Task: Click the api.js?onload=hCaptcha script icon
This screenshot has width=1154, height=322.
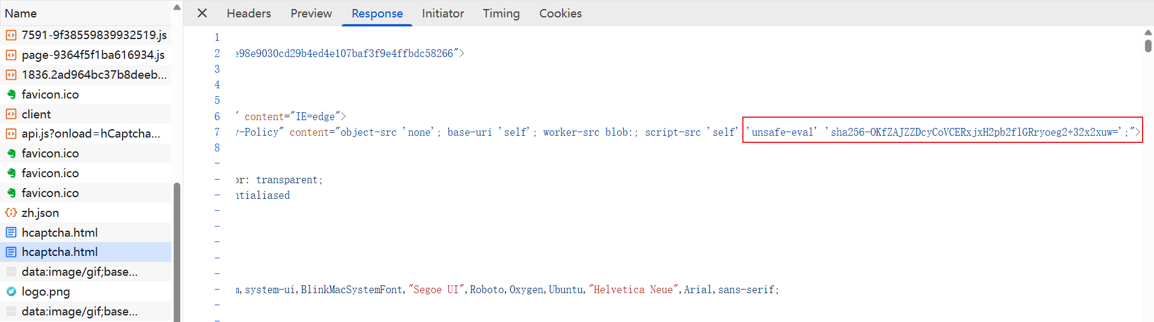Action: [11, 134]
